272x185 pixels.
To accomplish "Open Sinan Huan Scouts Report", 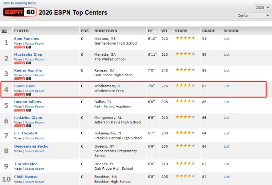I will tap(35, 91).
